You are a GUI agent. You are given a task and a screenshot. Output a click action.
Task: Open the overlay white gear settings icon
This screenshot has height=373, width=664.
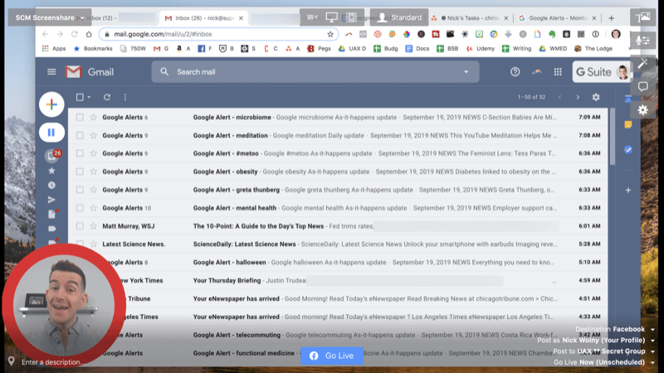642,110
